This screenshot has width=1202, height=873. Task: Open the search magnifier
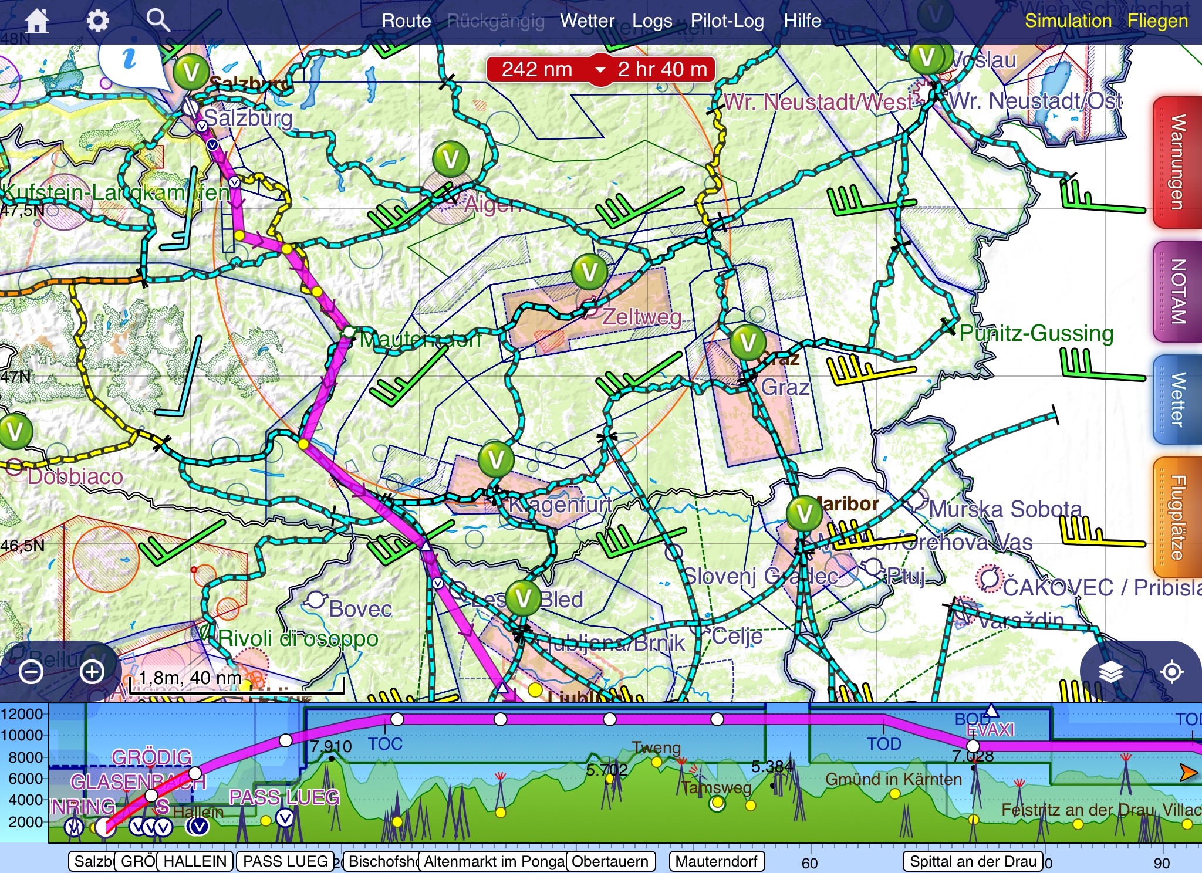pos(158,21)
